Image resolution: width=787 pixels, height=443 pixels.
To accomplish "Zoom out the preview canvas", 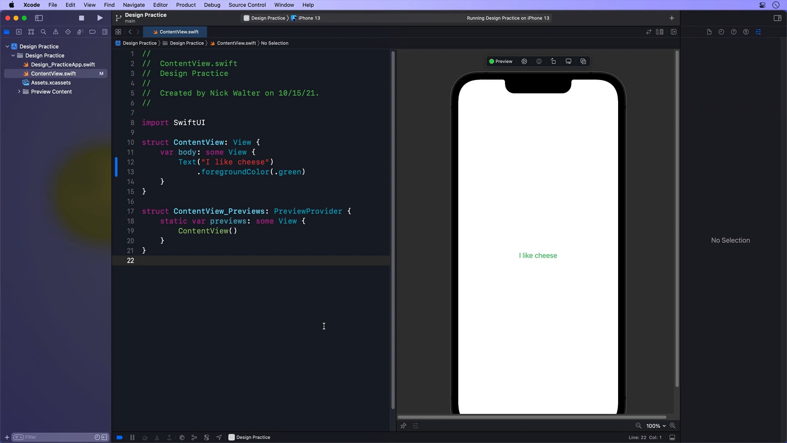I will pos(638,426).
